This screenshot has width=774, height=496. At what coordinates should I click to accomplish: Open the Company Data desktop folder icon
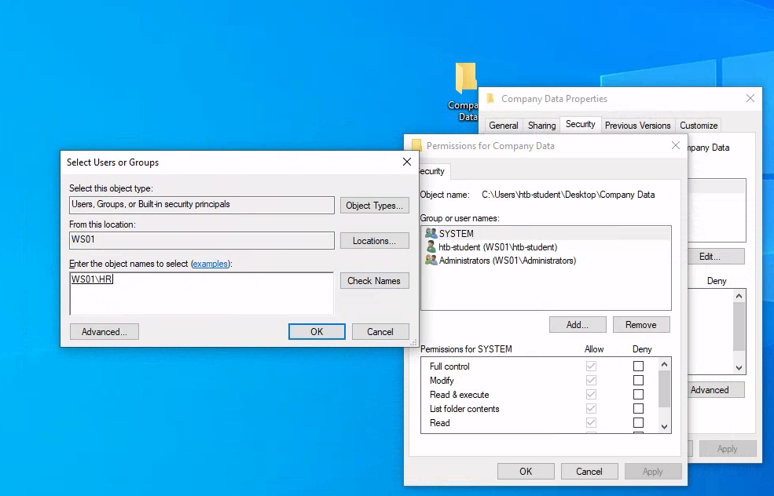[x=466, y=78]
